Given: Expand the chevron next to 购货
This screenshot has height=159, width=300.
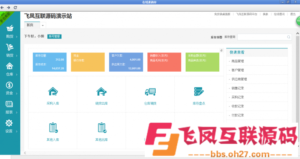Looking at the screenshot, I should coord(16,37).
